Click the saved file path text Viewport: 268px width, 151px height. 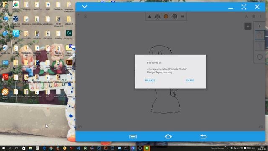coord(167,71)
